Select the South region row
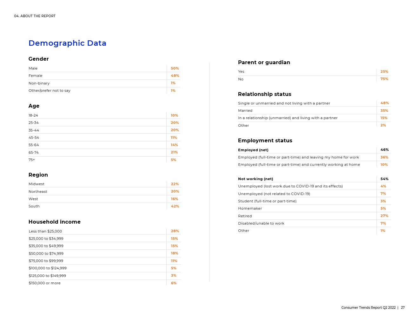 (x=104, y=206)
